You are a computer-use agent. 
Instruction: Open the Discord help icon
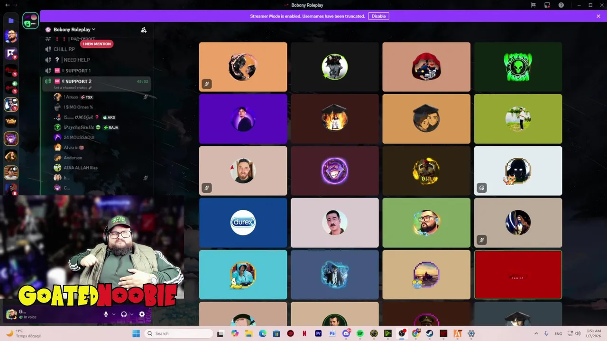561,5
